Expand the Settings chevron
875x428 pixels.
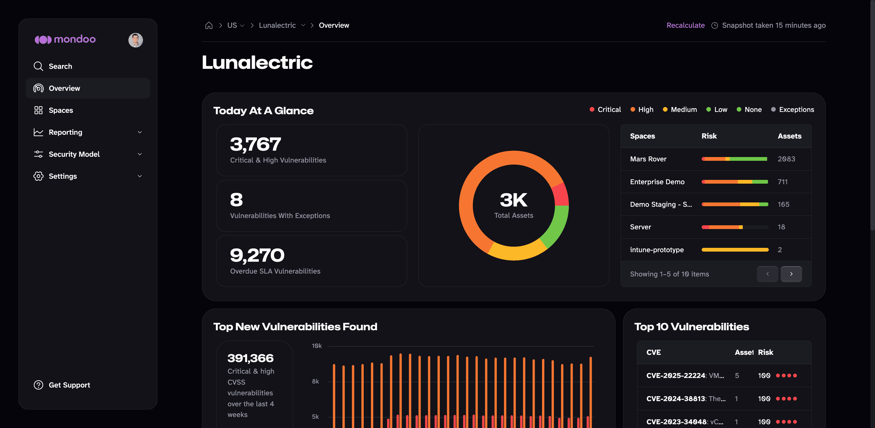(139, 176)
